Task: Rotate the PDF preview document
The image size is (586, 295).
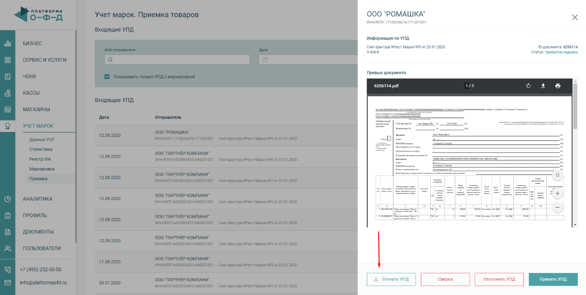Action: (529, 86)
